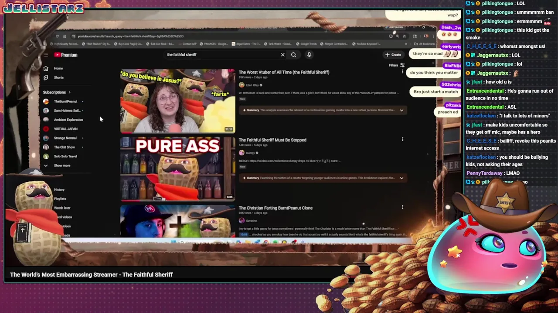The width and height of the screenshot is (558, 313).
Task: Open the YouTube Keyword T... bookmark
Action: pos(365,44)
